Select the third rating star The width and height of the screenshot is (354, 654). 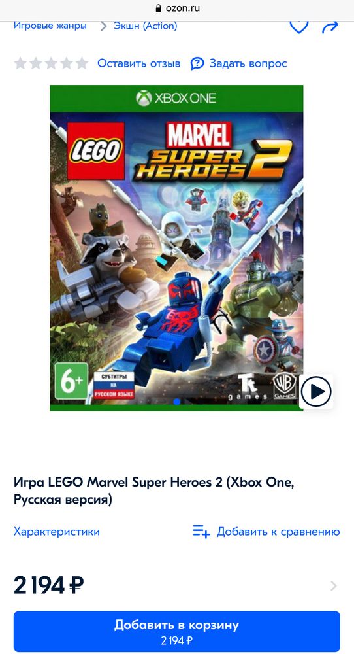[51, 63]
